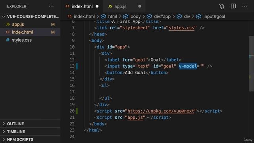Open source control changes icon
The image size is (254, 143).
(x=222, y=6)
